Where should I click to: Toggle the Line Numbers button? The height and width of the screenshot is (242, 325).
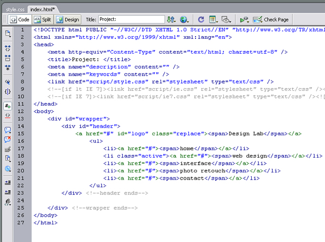coord(8,106)
